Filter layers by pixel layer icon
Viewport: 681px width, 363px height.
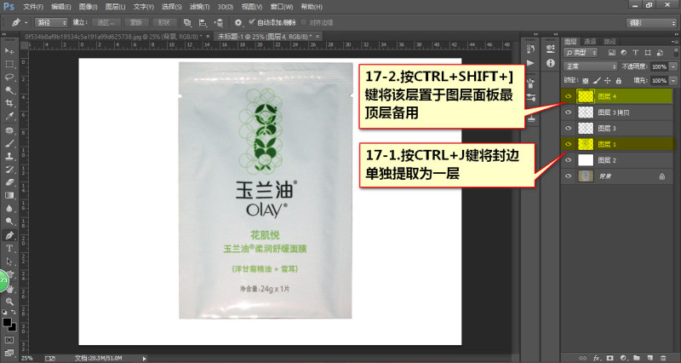click(612, 53)
